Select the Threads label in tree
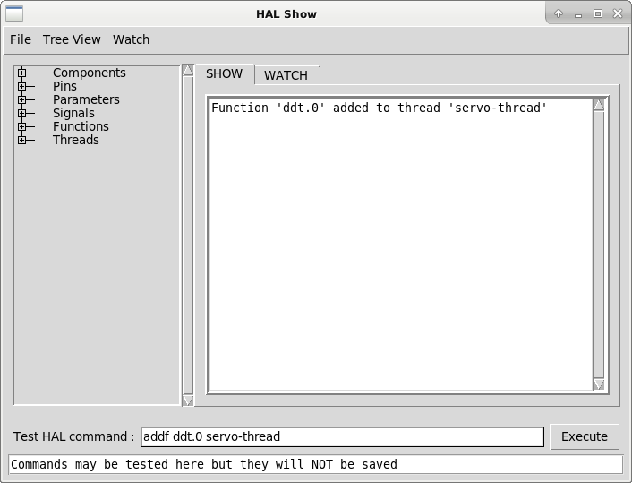The image size is (632, 483). click(76, 141)
